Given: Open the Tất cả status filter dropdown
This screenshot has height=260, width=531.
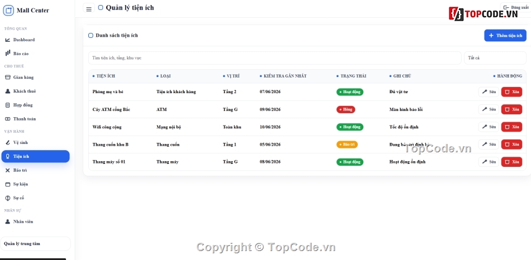Looking at the screenshot, I should pos(495,58).
